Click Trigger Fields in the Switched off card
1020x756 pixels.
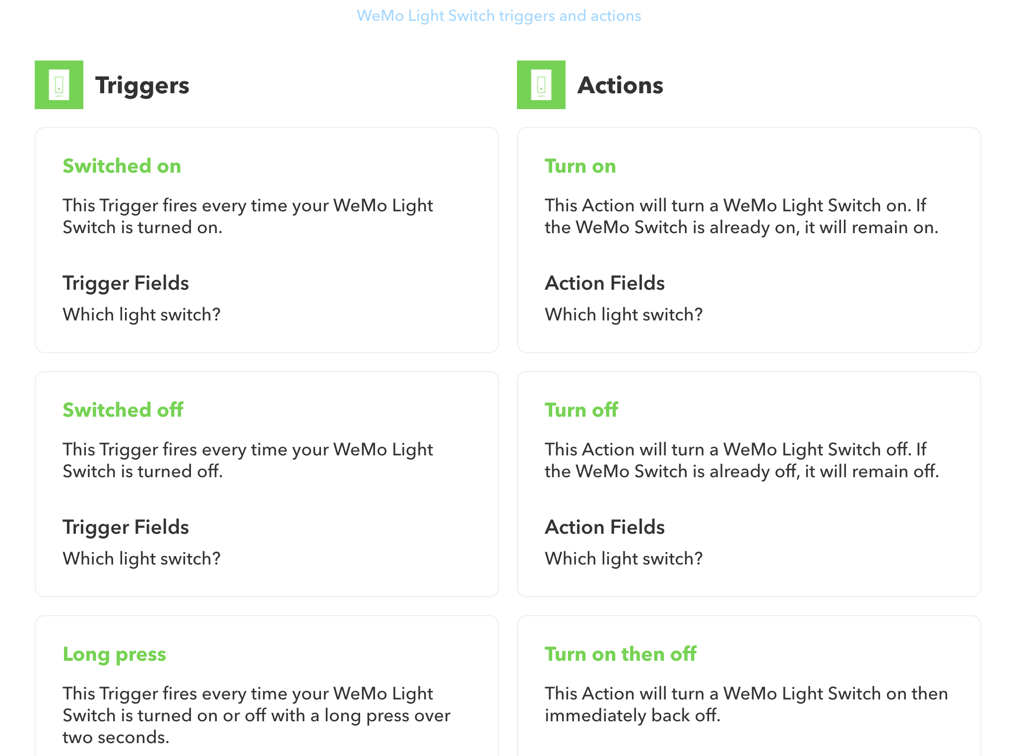coord(126,527)
